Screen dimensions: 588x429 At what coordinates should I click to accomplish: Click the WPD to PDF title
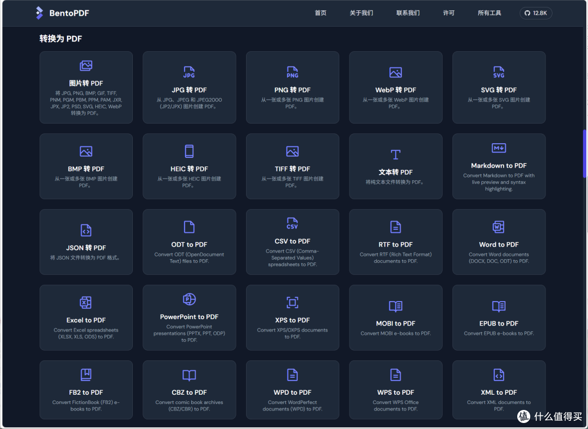[292, 392]
